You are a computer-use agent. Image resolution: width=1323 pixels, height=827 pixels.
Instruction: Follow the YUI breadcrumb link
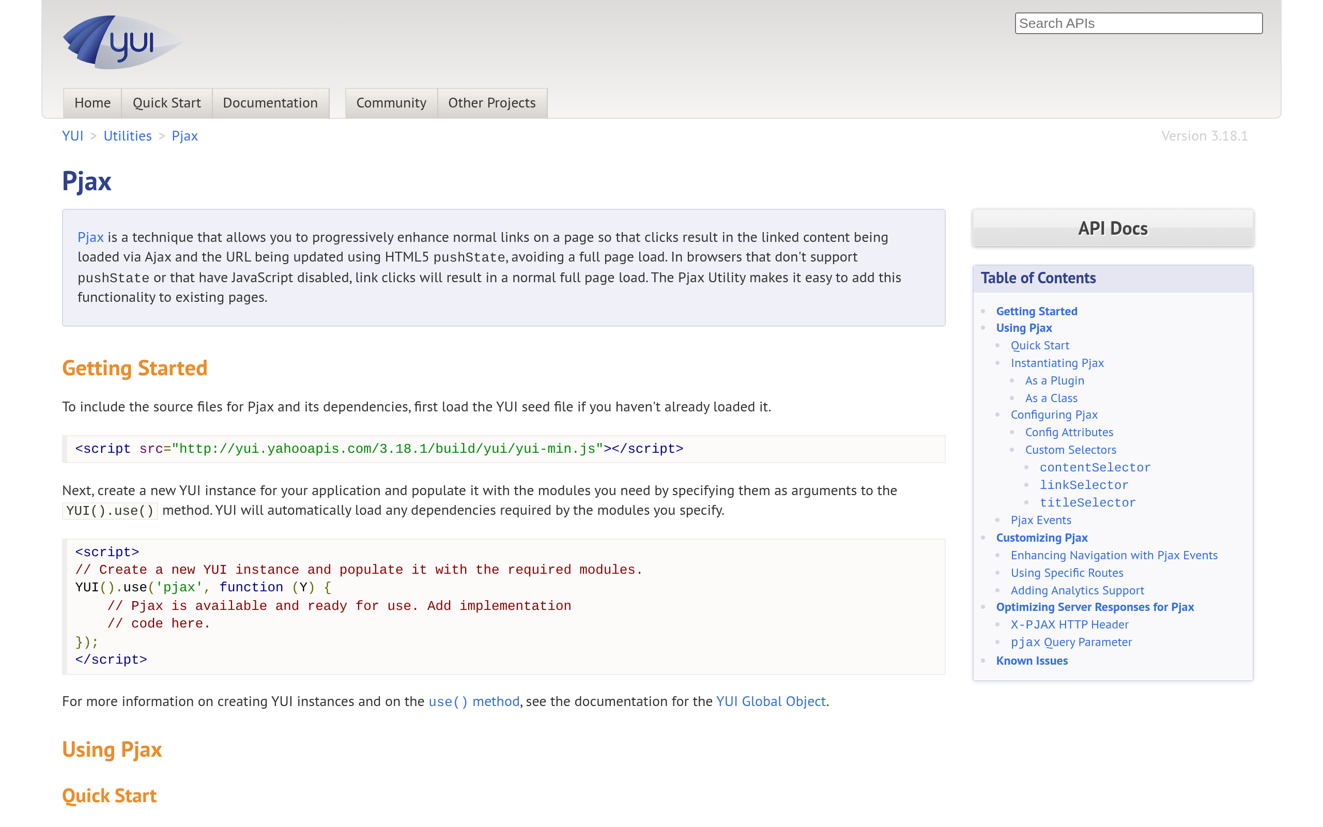pos(73,135)
